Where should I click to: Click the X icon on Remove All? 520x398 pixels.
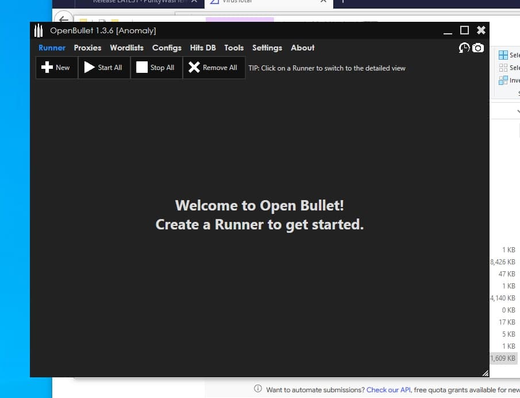[x=194, y=68]
